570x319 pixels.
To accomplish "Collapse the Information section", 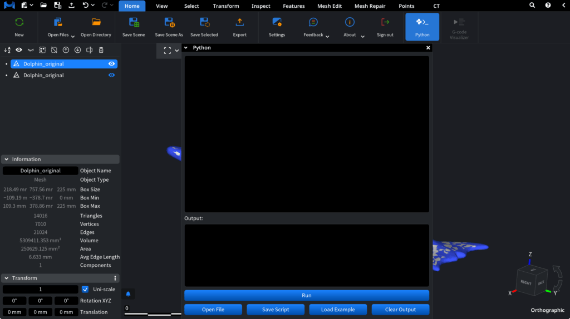I will pyautogui.click(x=7, y=159).
